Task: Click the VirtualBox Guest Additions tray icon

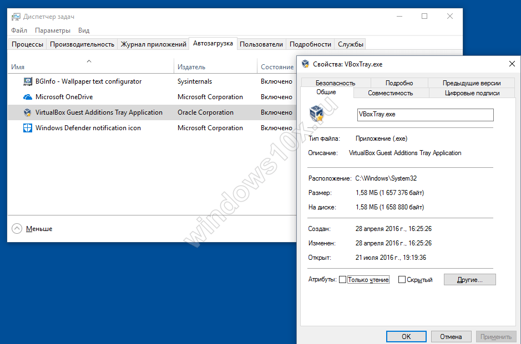Action: (x=28, y=112)
